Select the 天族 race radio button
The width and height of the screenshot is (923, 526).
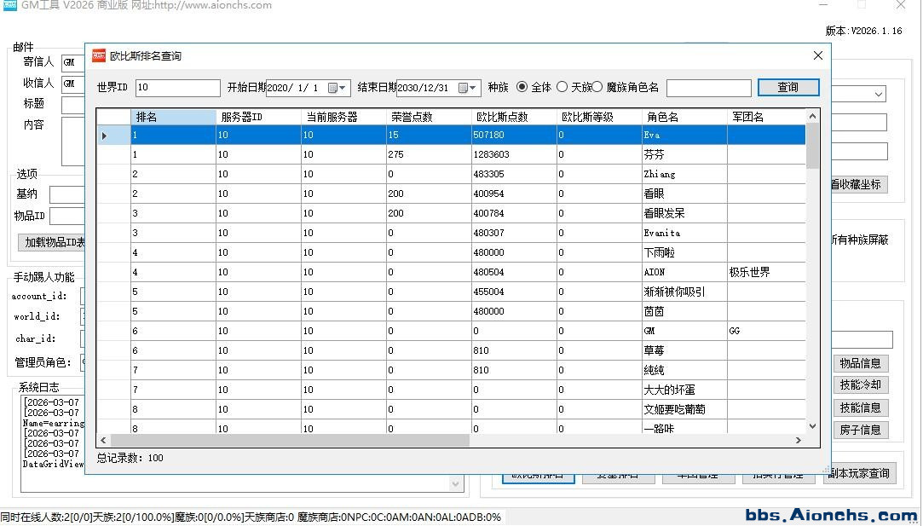click(562, 87)
